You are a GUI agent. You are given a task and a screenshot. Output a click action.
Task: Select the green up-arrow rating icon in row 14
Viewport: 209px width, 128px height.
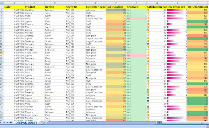148,44
